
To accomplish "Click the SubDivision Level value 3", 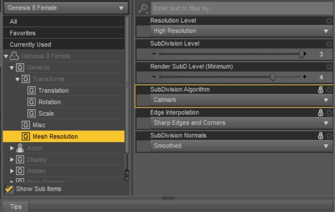I will pyautogui.click(x=321, y=54).
